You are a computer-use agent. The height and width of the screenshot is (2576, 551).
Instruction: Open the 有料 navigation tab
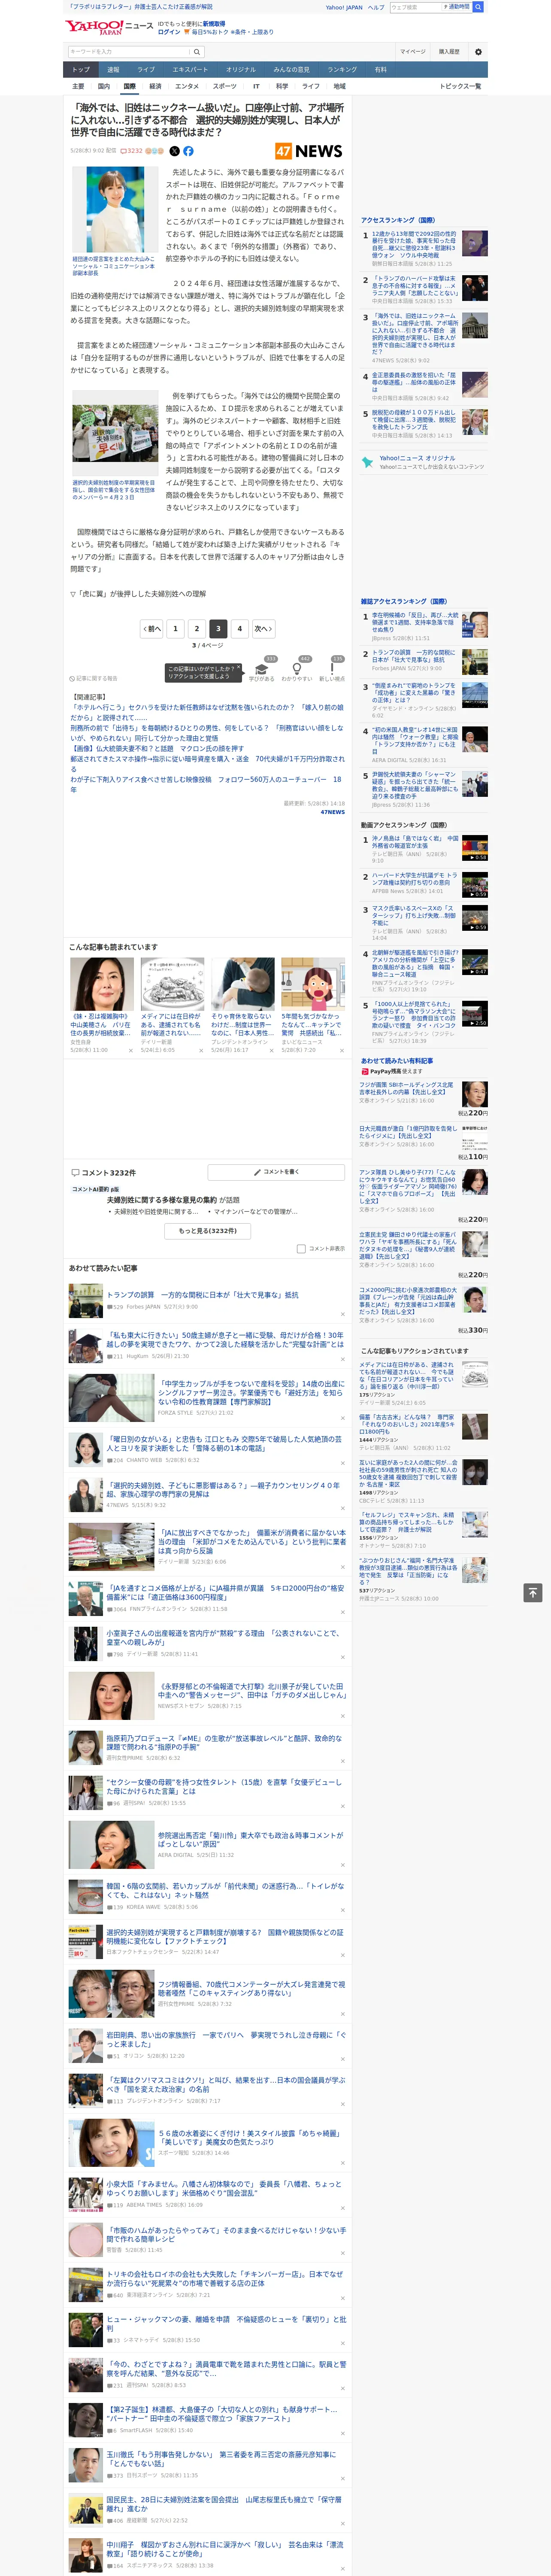(380, 70)
